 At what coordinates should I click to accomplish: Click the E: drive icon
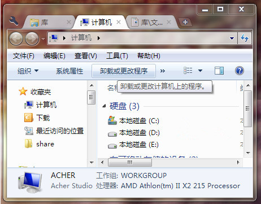[112, 146]
